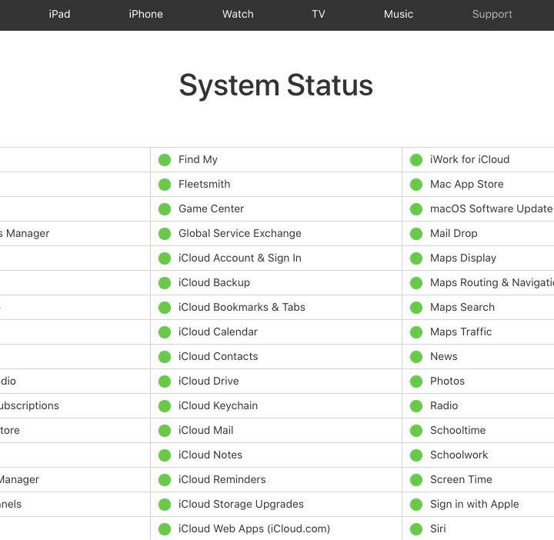
Task: Click iCloud Calendar service name
Action: 218,332
